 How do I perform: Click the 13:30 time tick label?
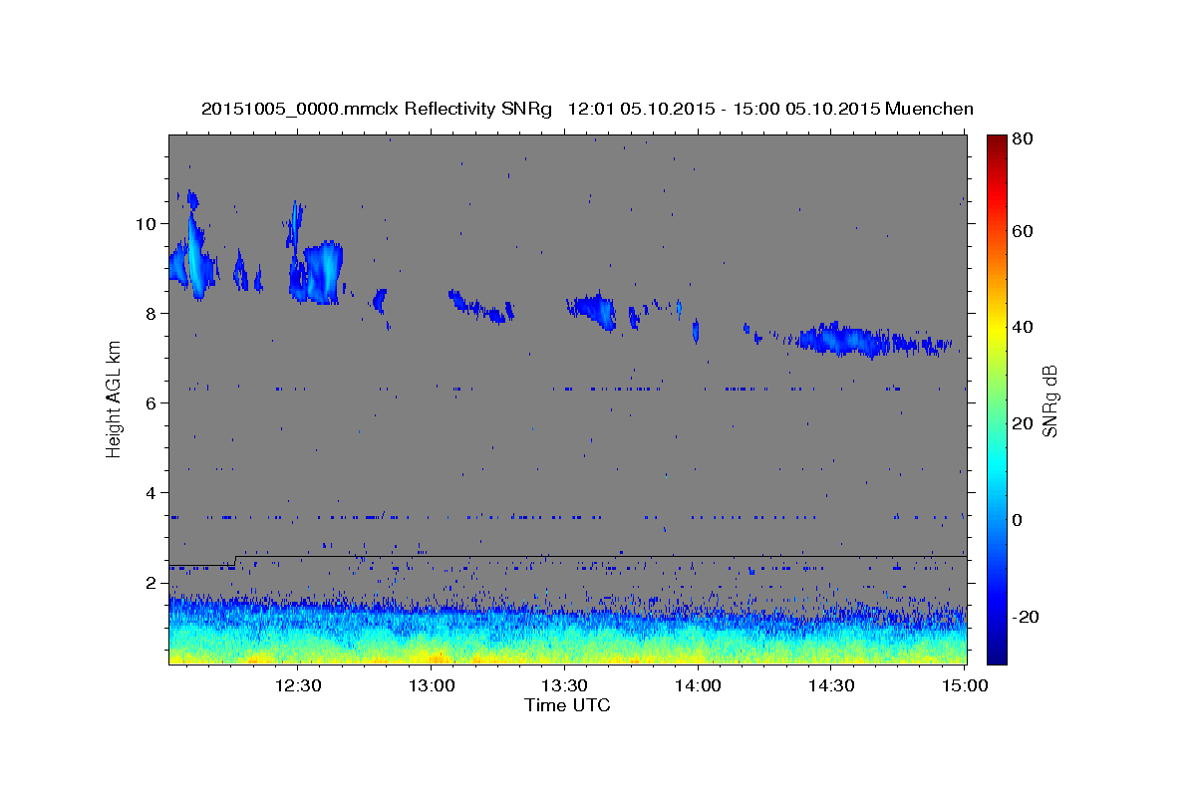pos(565,685)
